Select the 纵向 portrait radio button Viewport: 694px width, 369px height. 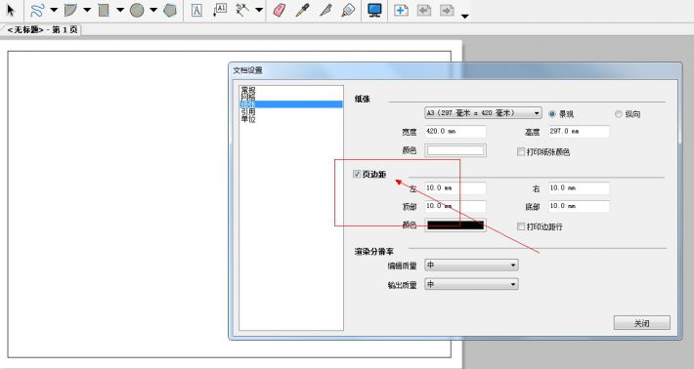point(619,114)
